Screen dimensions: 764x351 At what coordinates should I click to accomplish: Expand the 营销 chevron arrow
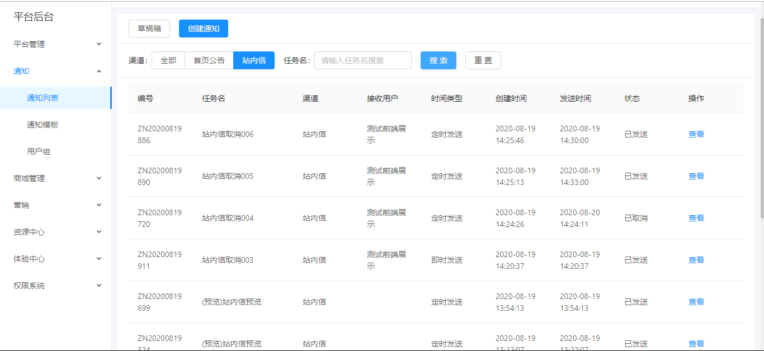[x=99, y=205]
